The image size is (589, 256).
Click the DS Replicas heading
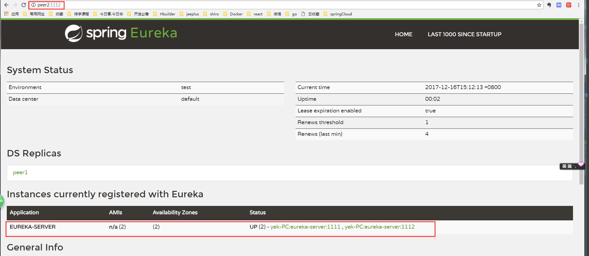coord(34,153)
